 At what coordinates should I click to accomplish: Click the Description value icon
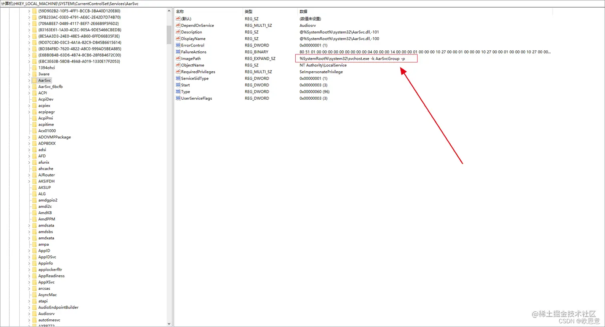(178, 32)
